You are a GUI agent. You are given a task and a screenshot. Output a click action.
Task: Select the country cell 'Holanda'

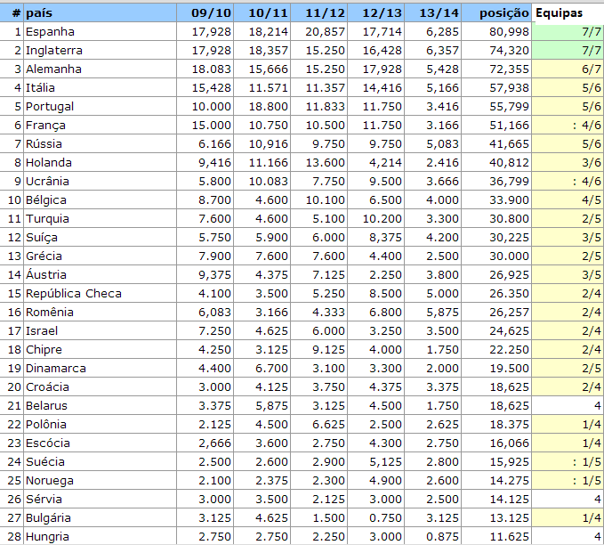click(100, 163)
